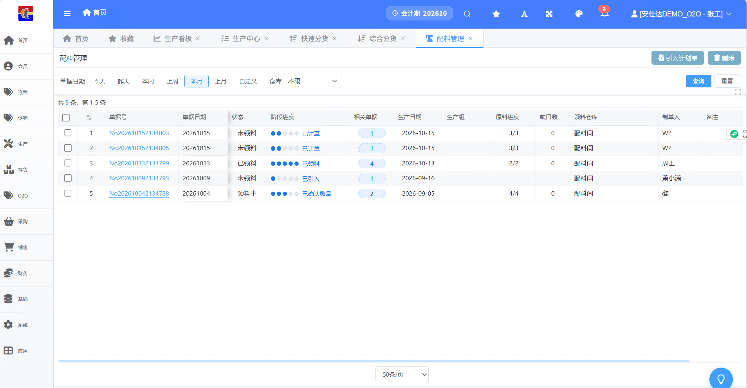The image size is (747, 388).
Task: Open the 仓库 warehouse dropdown
Action: (312, 81)
